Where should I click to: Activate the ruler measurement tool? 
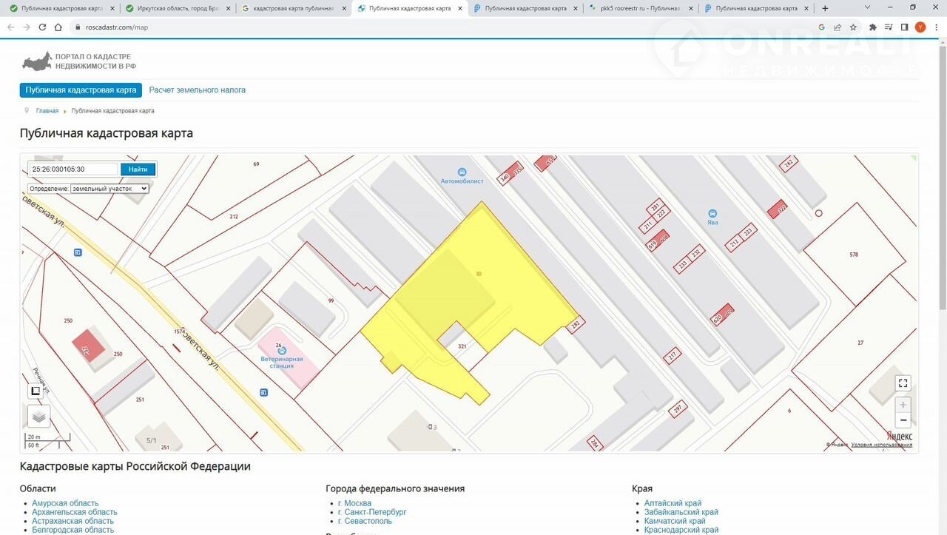point(35,391)
